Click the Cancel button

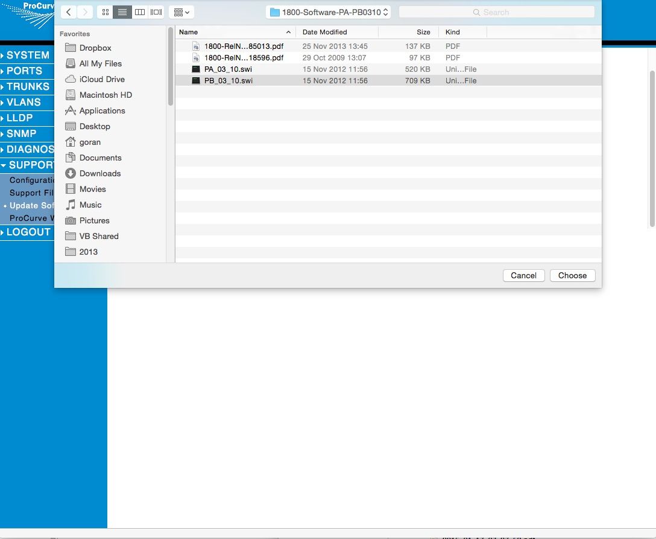point(524,276)
